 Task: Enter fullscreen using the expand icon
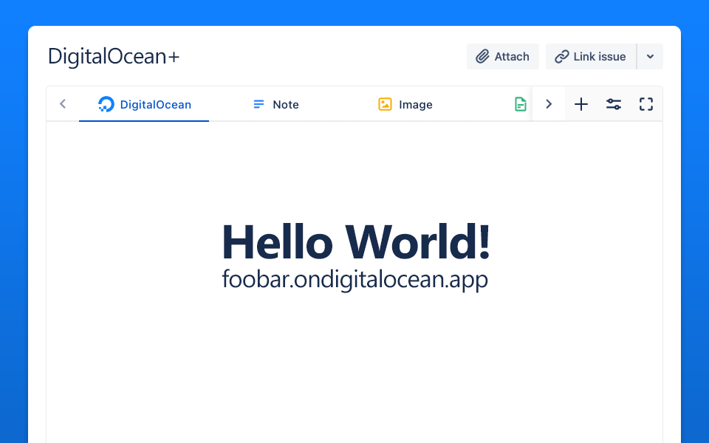(x=646, y=104)
